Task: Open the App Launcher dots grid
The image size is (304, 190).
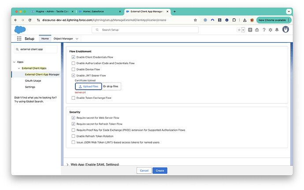Action: [x=19, y=39]
